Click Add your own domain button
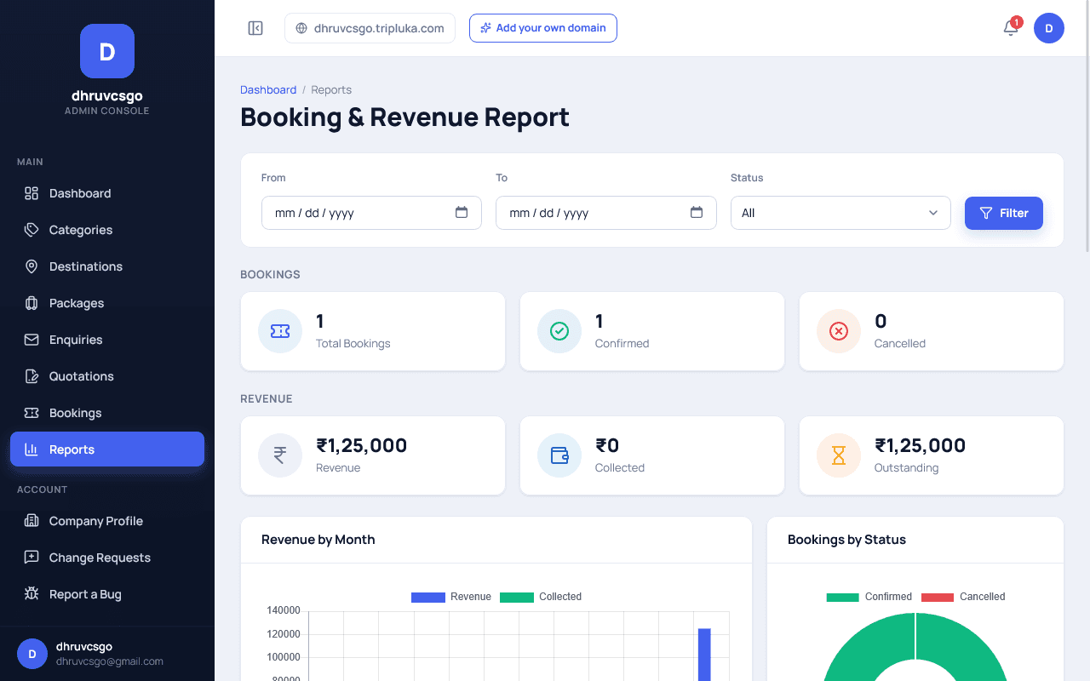Image resolution: width=1090 pixels, height=681 pixels. coord(543,28)
